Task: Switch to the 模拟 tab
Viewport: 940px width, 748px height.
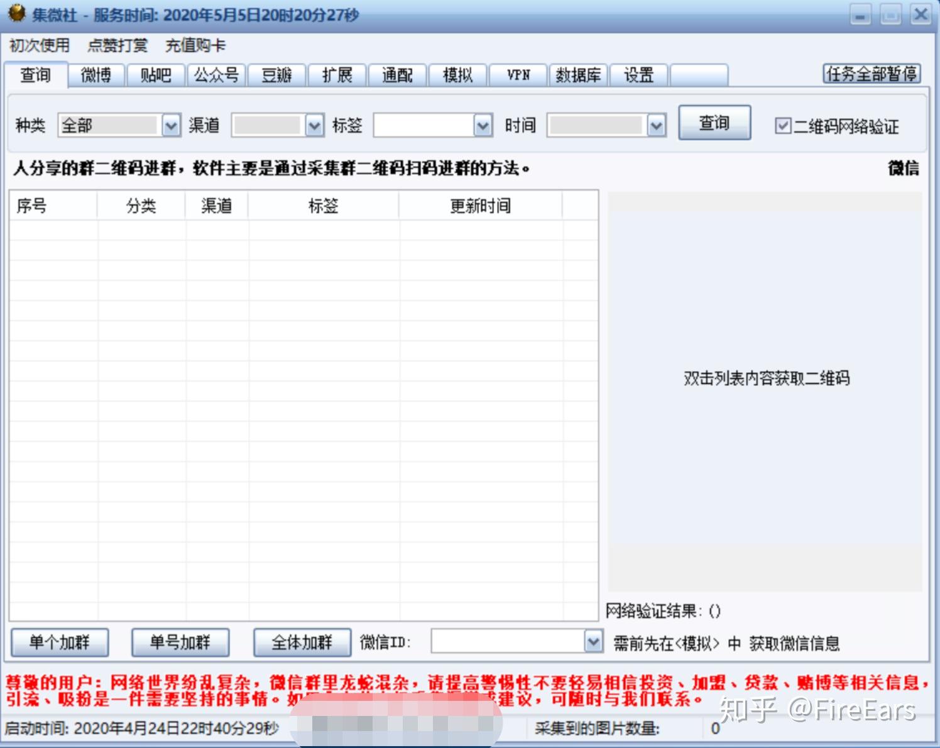Action: pos(457,75)
